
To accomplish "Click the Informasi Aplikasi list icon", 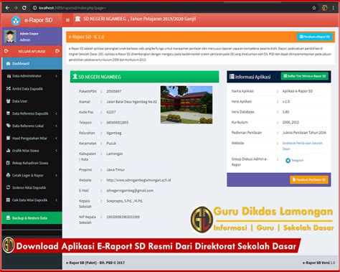I will pos(232,77).
